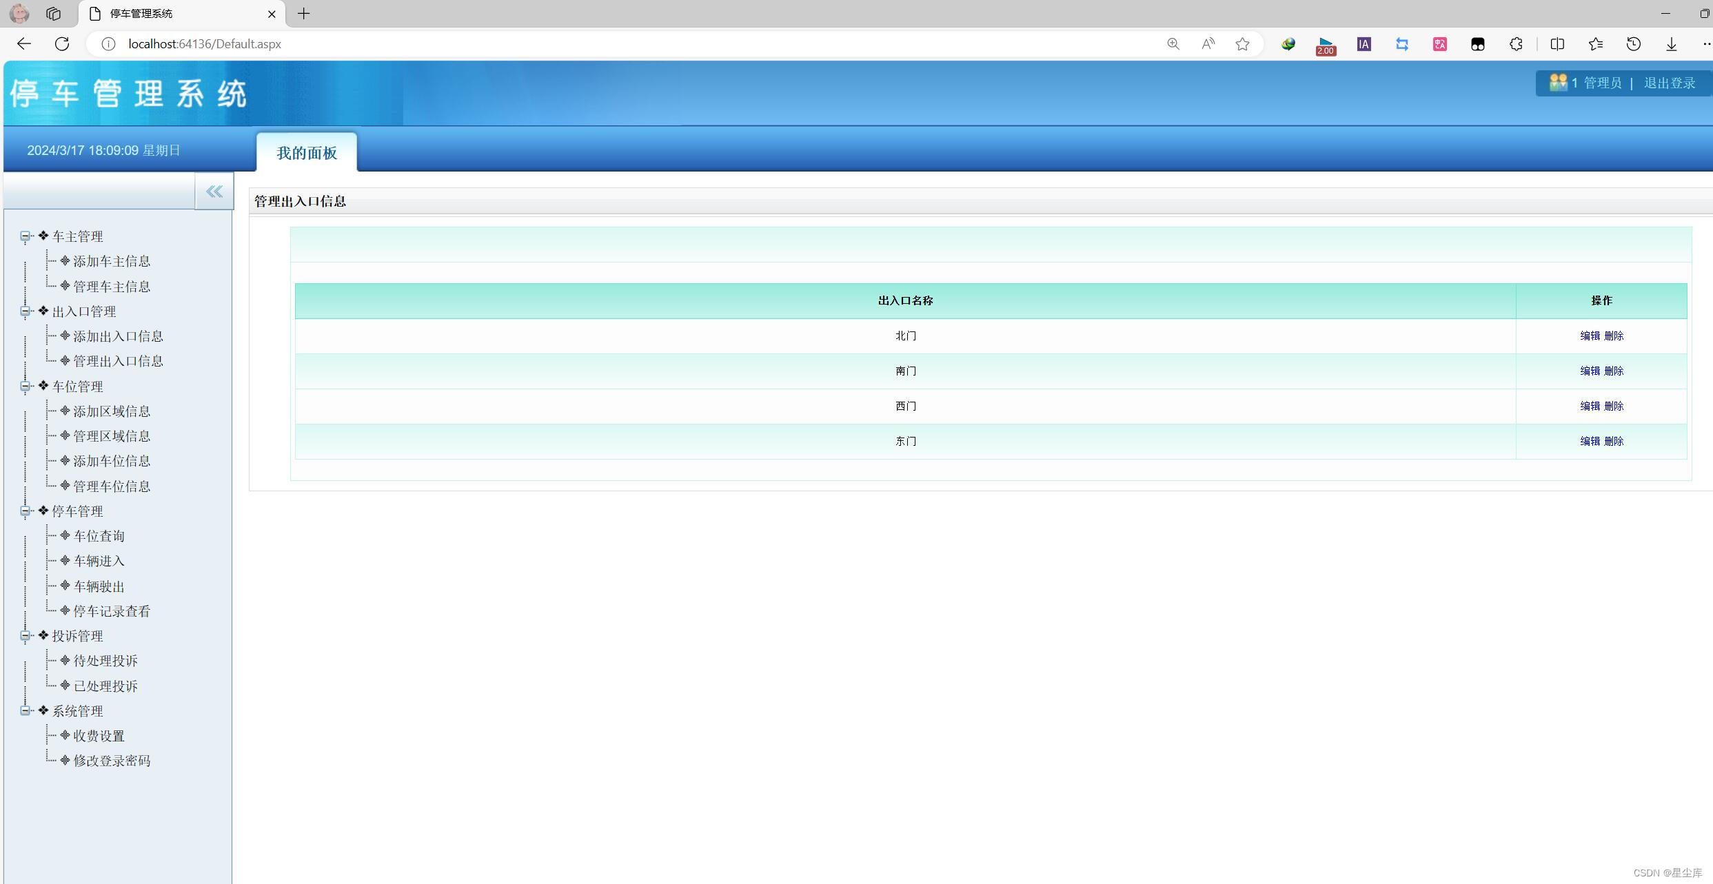Screen dimensions: 1713x884
Task: Click the 出入口名称 column header
Action: click(905, 300)
